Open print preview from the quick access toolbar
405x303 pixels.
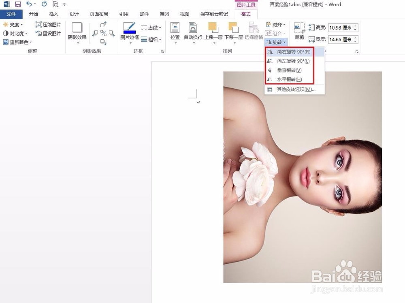click(x=55, y=4)
